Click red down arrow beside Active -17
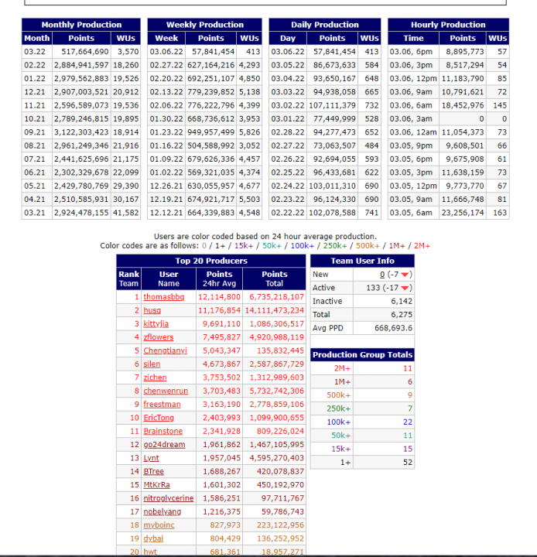Viewport: 537px width, 557px height. point(405,288)
